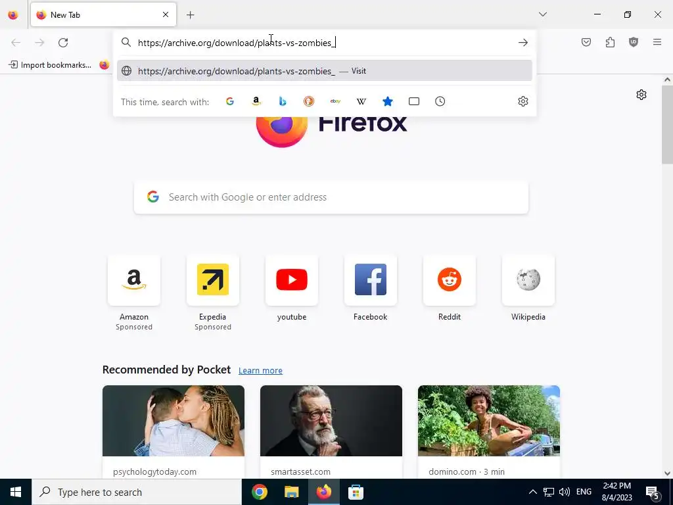Search this time with Bing icon
Viewport: 673px width, 505px height.
click(x=283, y=101)
